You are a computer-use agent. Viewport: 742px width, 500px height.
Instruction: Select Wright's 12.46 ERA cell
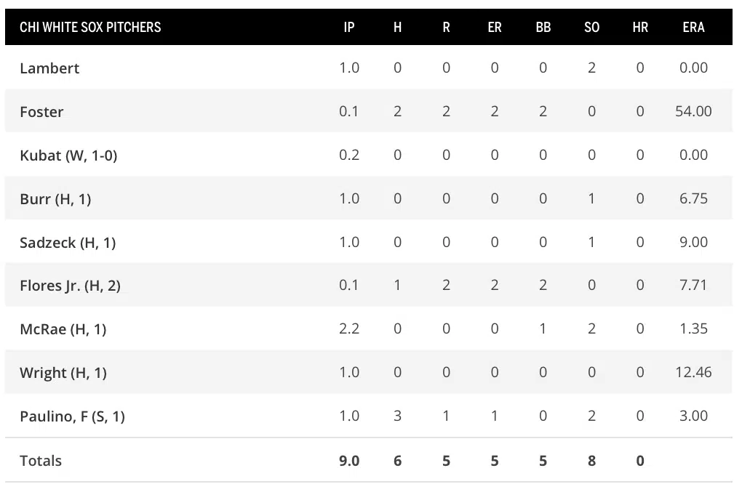tap(693, 373)
